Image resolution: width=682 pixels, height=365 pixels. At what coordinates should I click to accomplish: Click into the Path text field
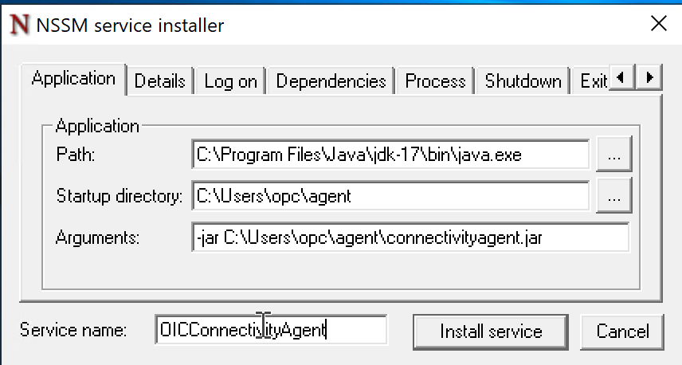(x=390, y=155)
